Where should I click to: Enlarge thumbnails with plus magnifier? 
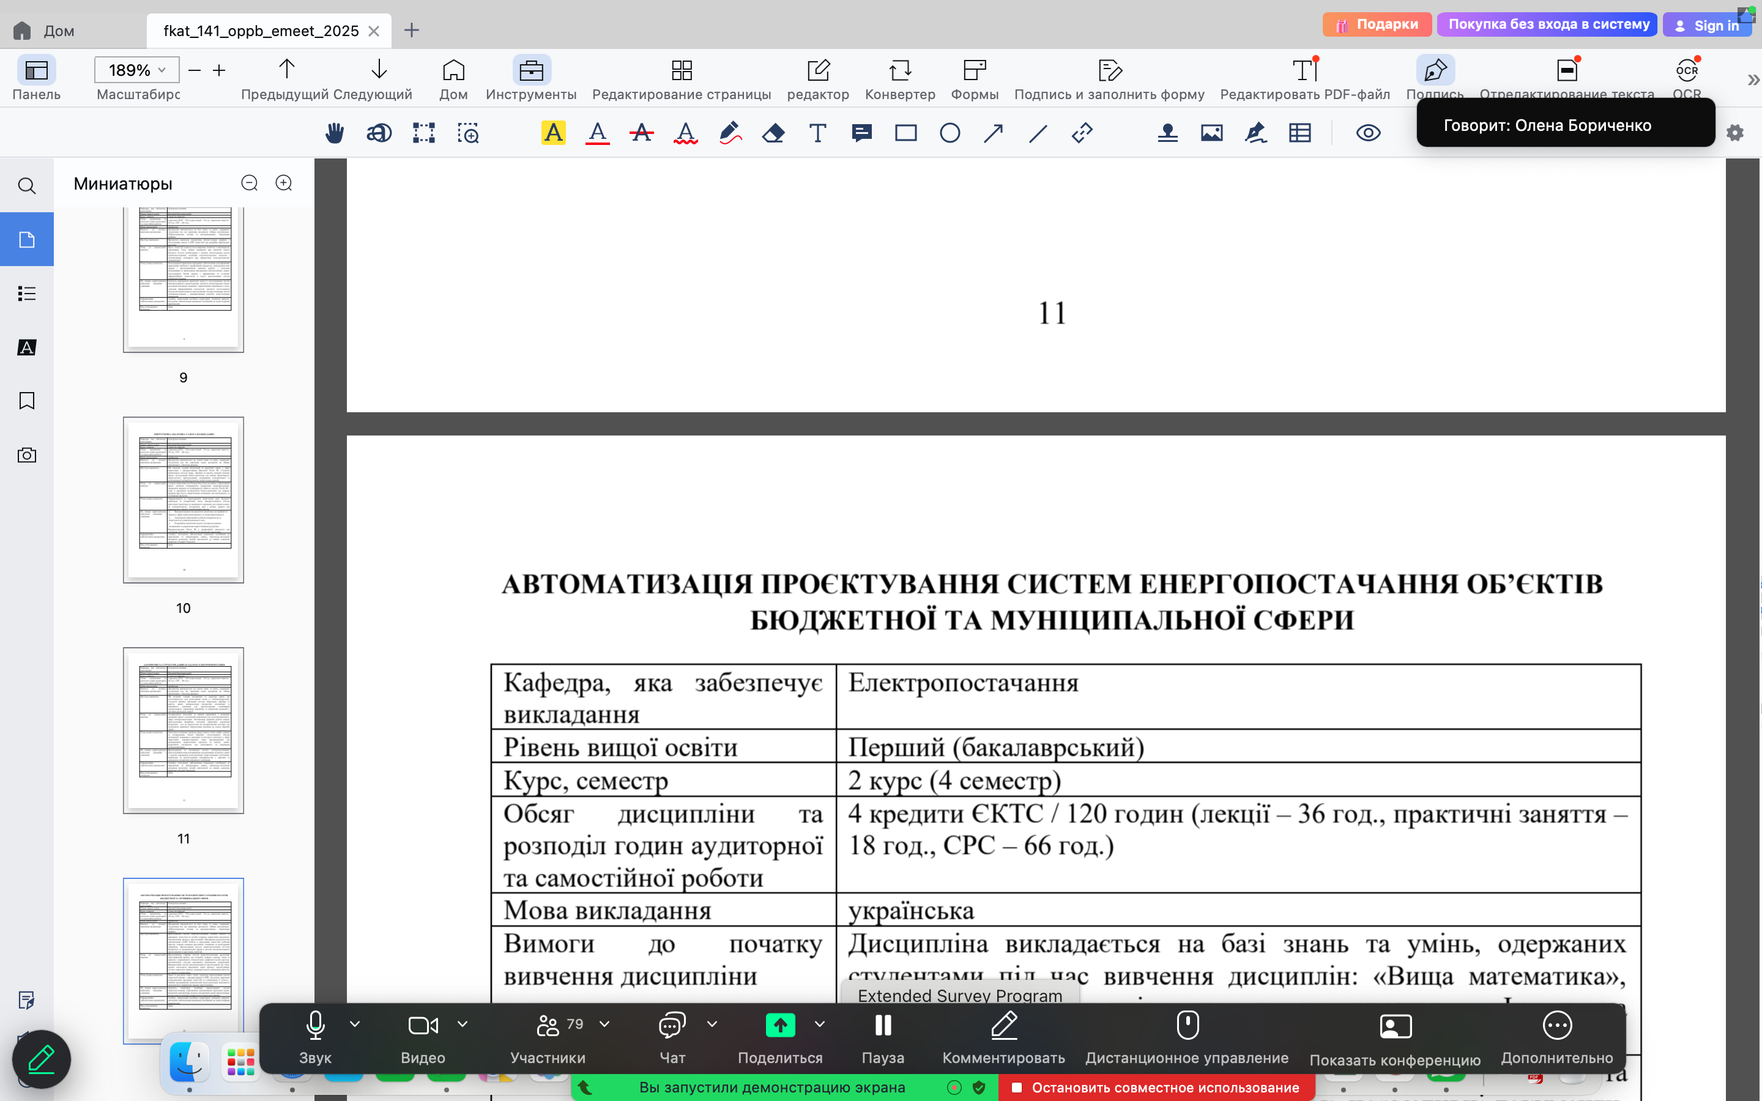click(284, 183)
